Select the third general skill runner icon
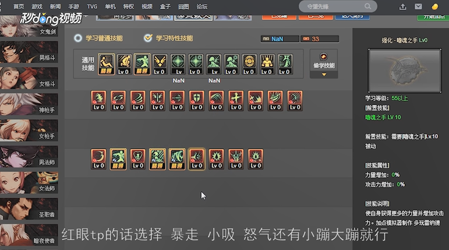The height and width of the screenshot is (250, 449). [142, 64]
